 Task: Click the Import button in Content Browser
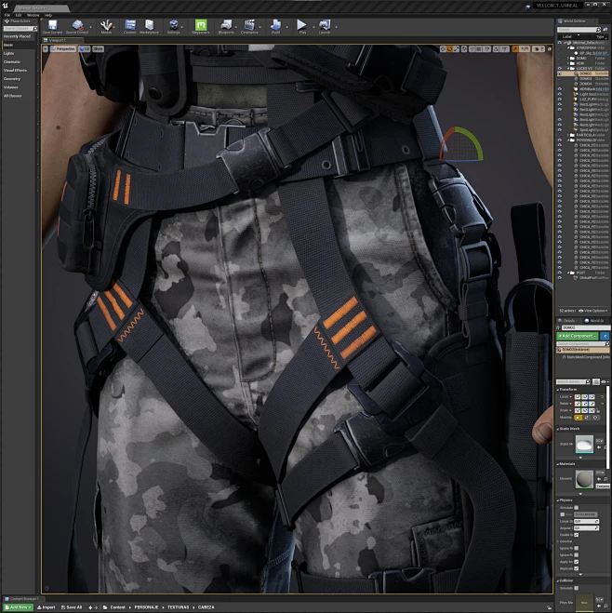(47, 607)
